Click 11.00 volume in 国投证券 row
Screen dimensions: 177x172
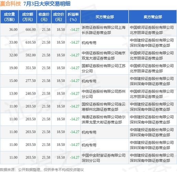(x=13, y=106)
